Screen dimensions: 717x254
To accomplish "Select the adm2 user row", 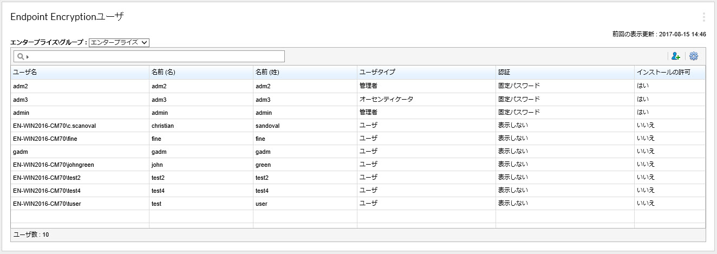I will point(19,86).
